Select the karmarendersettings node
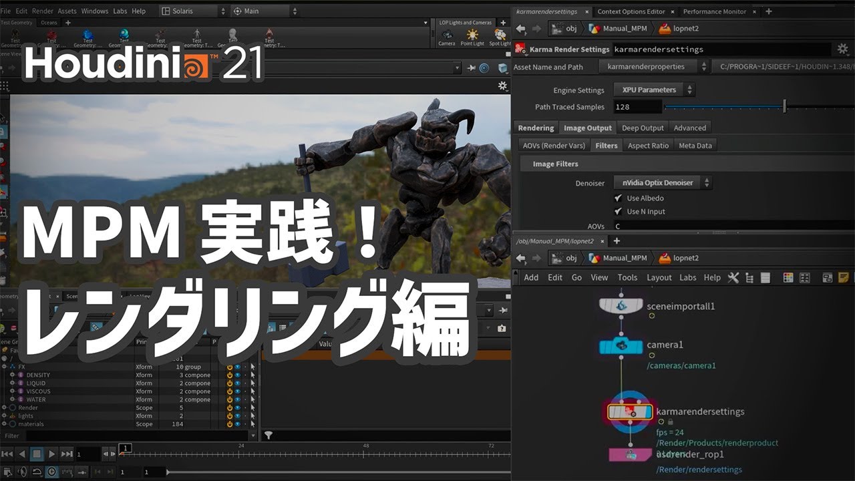The image size is (855, 481). [x=629, y=412]
